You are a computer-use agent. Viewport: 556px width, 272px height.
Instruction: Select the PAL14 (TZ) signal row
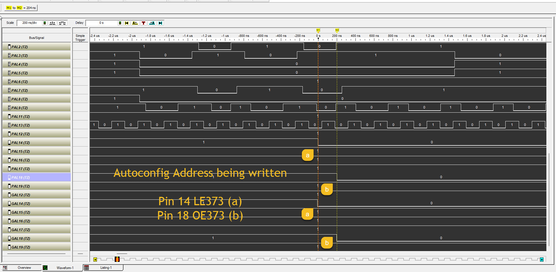[x=37, y=143]
